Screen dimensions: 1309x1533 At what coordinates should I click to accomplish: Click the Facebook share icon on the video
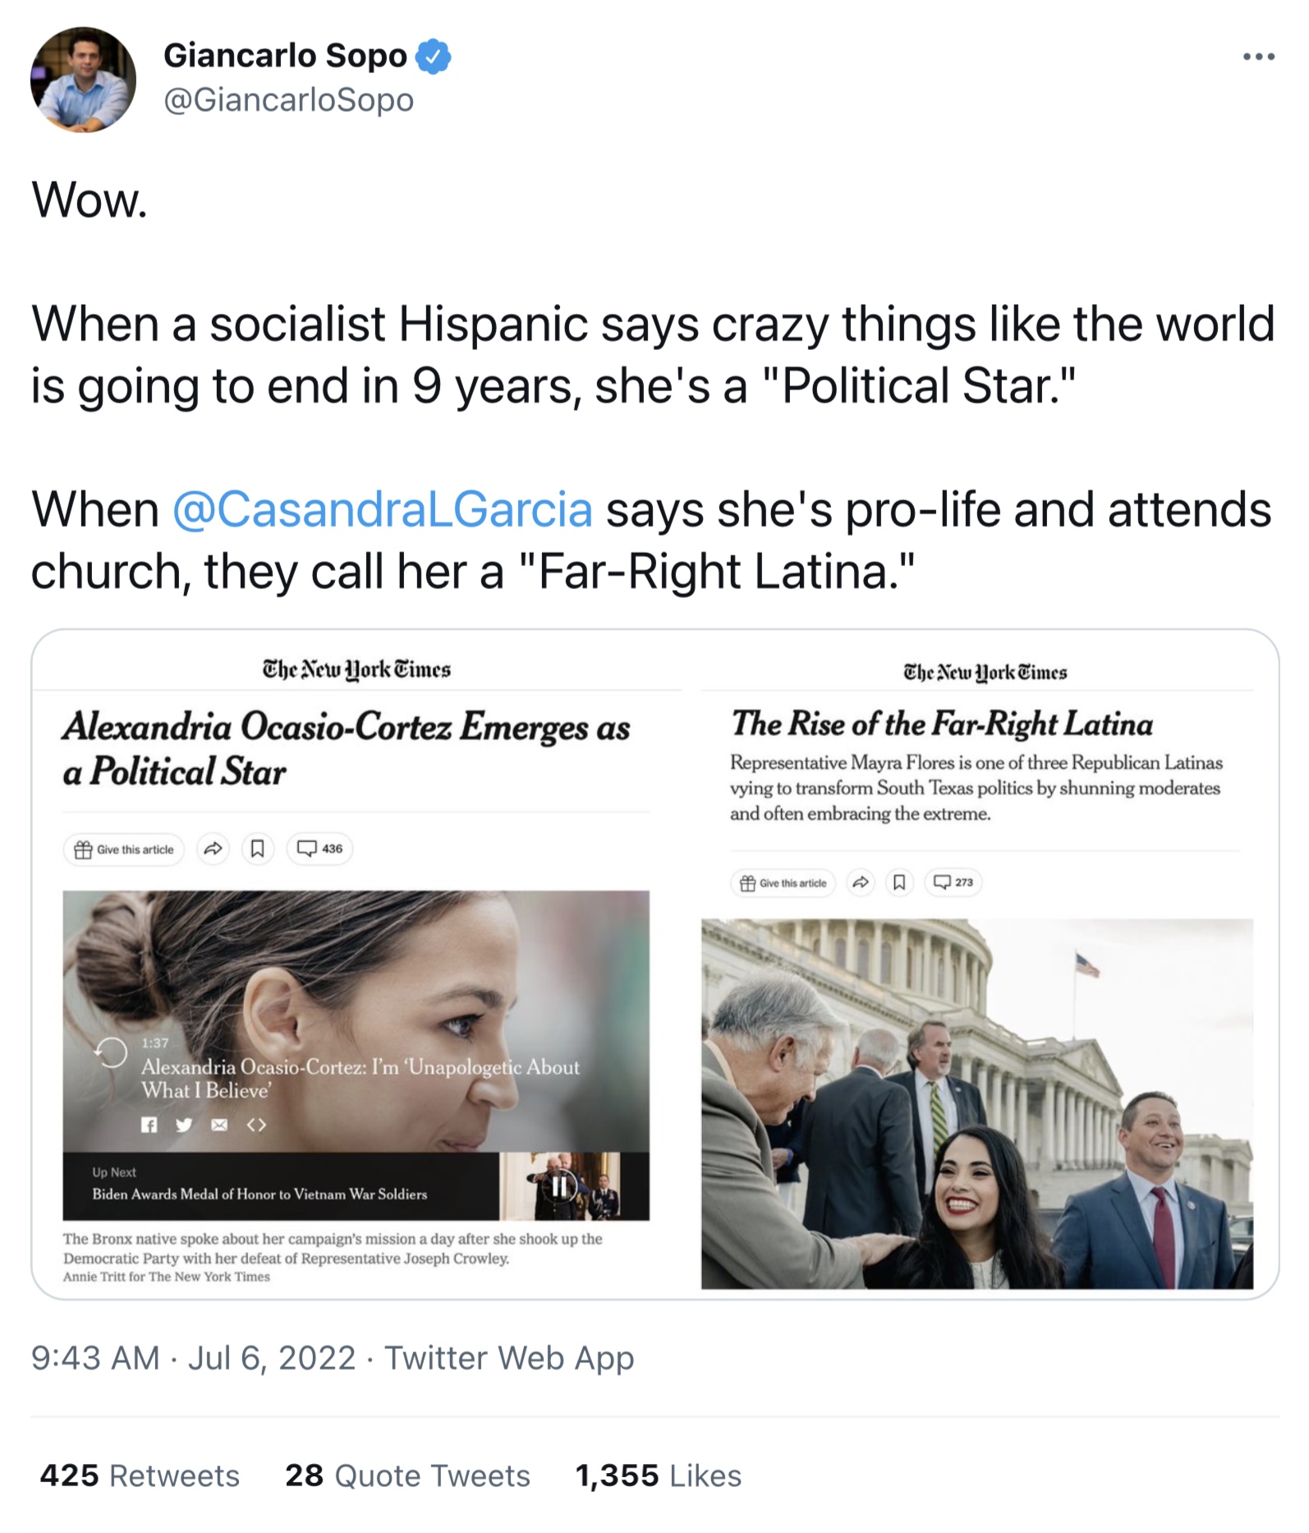pos(149,1125)
